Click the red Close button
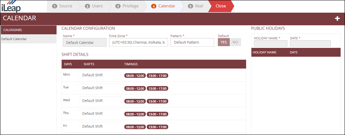 [x=221, y=6]
